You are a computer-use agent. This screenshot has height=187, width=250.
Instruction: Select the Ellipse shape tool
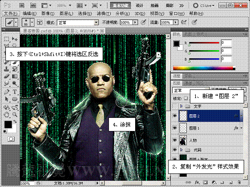14,99
